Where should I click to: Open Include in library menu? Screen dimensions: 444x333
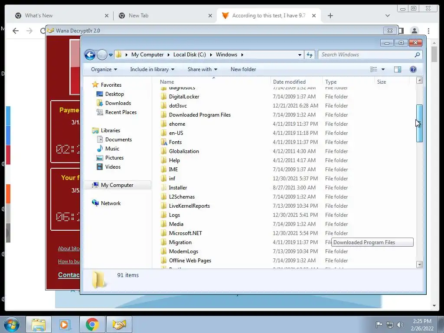tap(152, 69)
